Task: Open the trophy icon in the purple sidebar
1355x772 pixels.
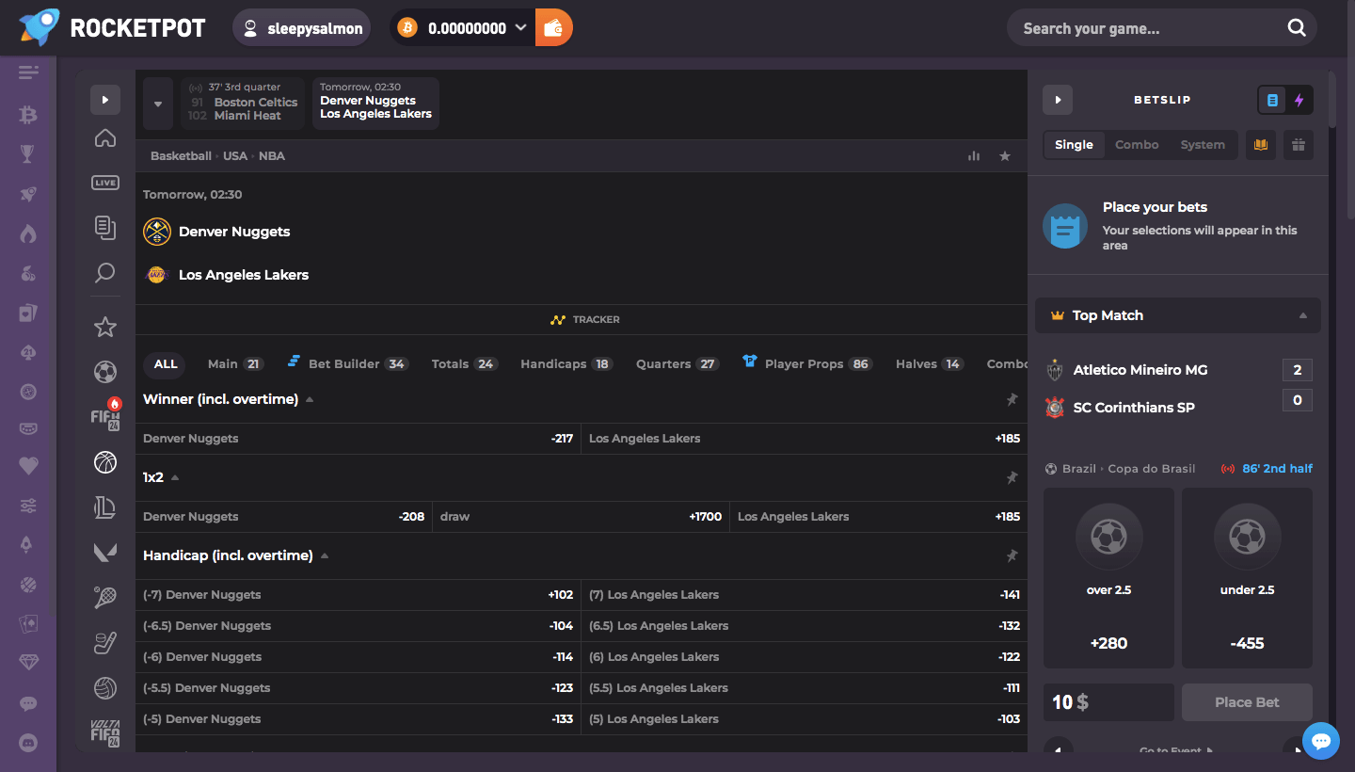Action: (28, 154)
